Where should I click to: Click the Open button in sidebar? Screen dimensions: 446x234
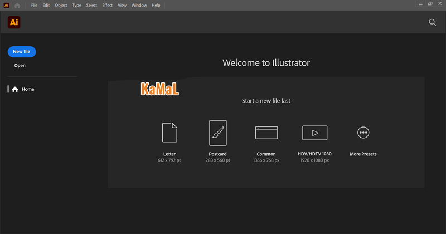point(20,65)
